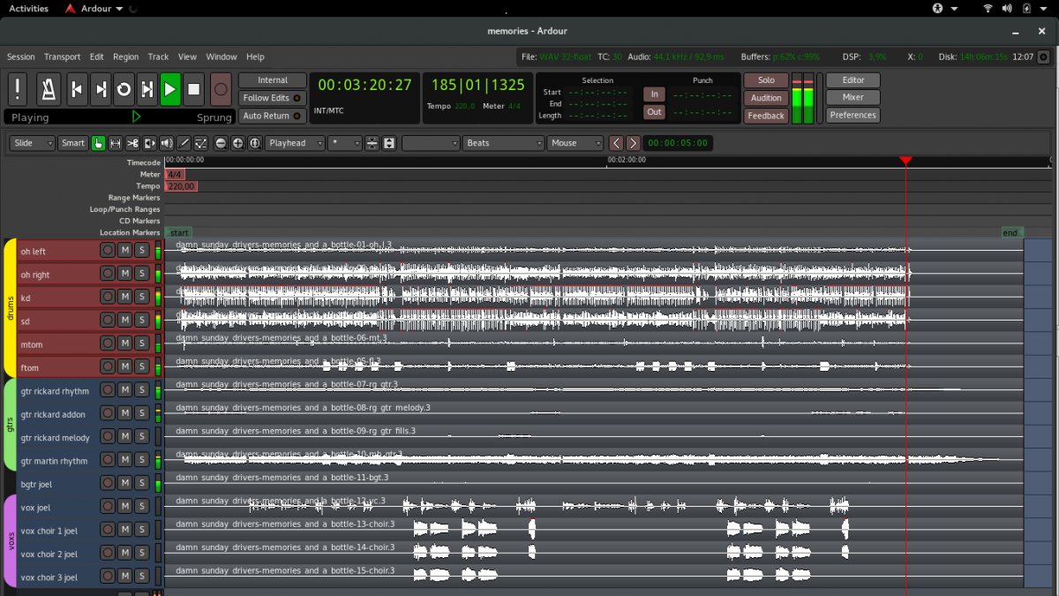1059x596 pixels.
Task: Click the Solo alert button
Action: point(766,80)
